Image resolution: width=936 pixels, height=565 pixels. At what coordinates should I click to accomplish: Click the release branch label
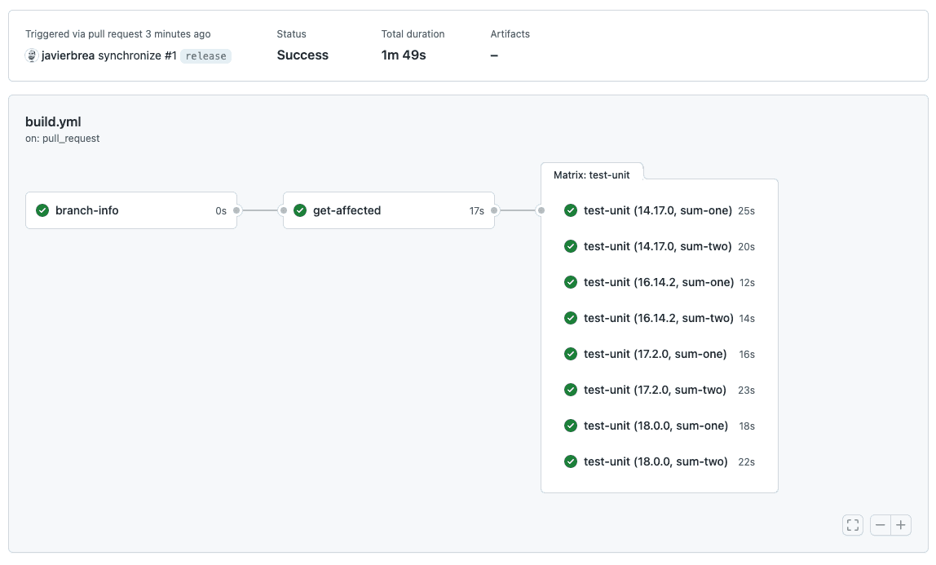pos(205,56)
